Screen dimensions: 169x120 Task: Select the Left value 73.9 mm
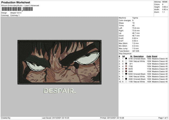pos(136,28)
